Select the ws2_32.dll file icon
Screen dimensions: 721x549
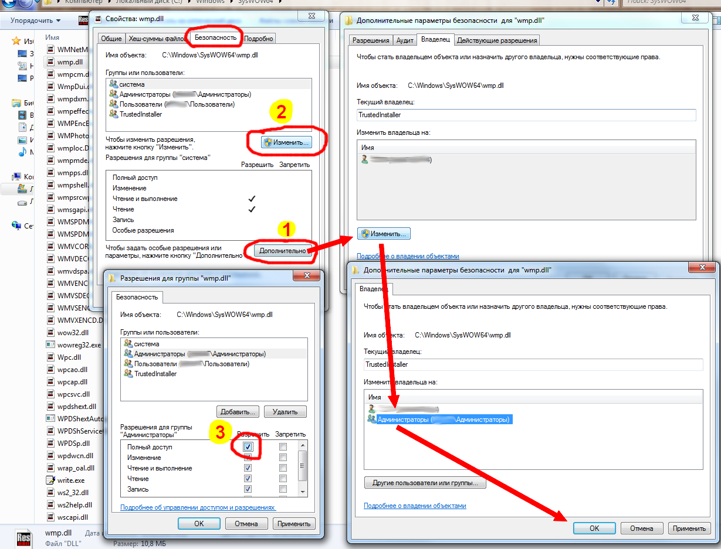(51, 493)
